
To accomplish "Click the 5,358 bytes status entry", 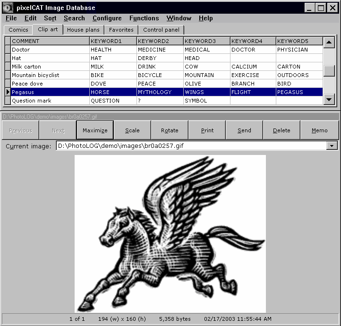I will tap(175, 319).
